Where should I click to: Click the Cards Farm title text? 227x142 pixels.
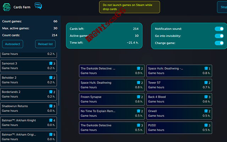point(22,7)
